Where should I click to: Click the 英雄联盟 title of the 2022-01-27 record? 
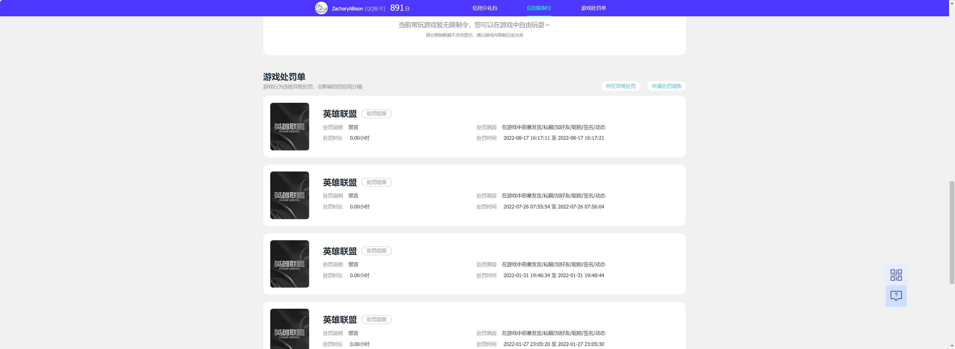tap(340, 320)
